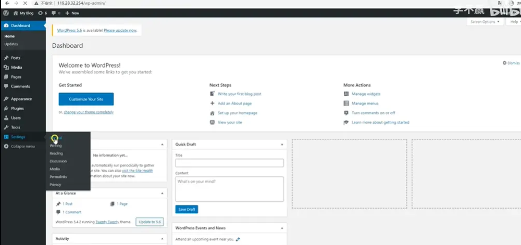The image size is (521, 245).
Task: Open Posts from the sidebar
Action: (16, 58)
